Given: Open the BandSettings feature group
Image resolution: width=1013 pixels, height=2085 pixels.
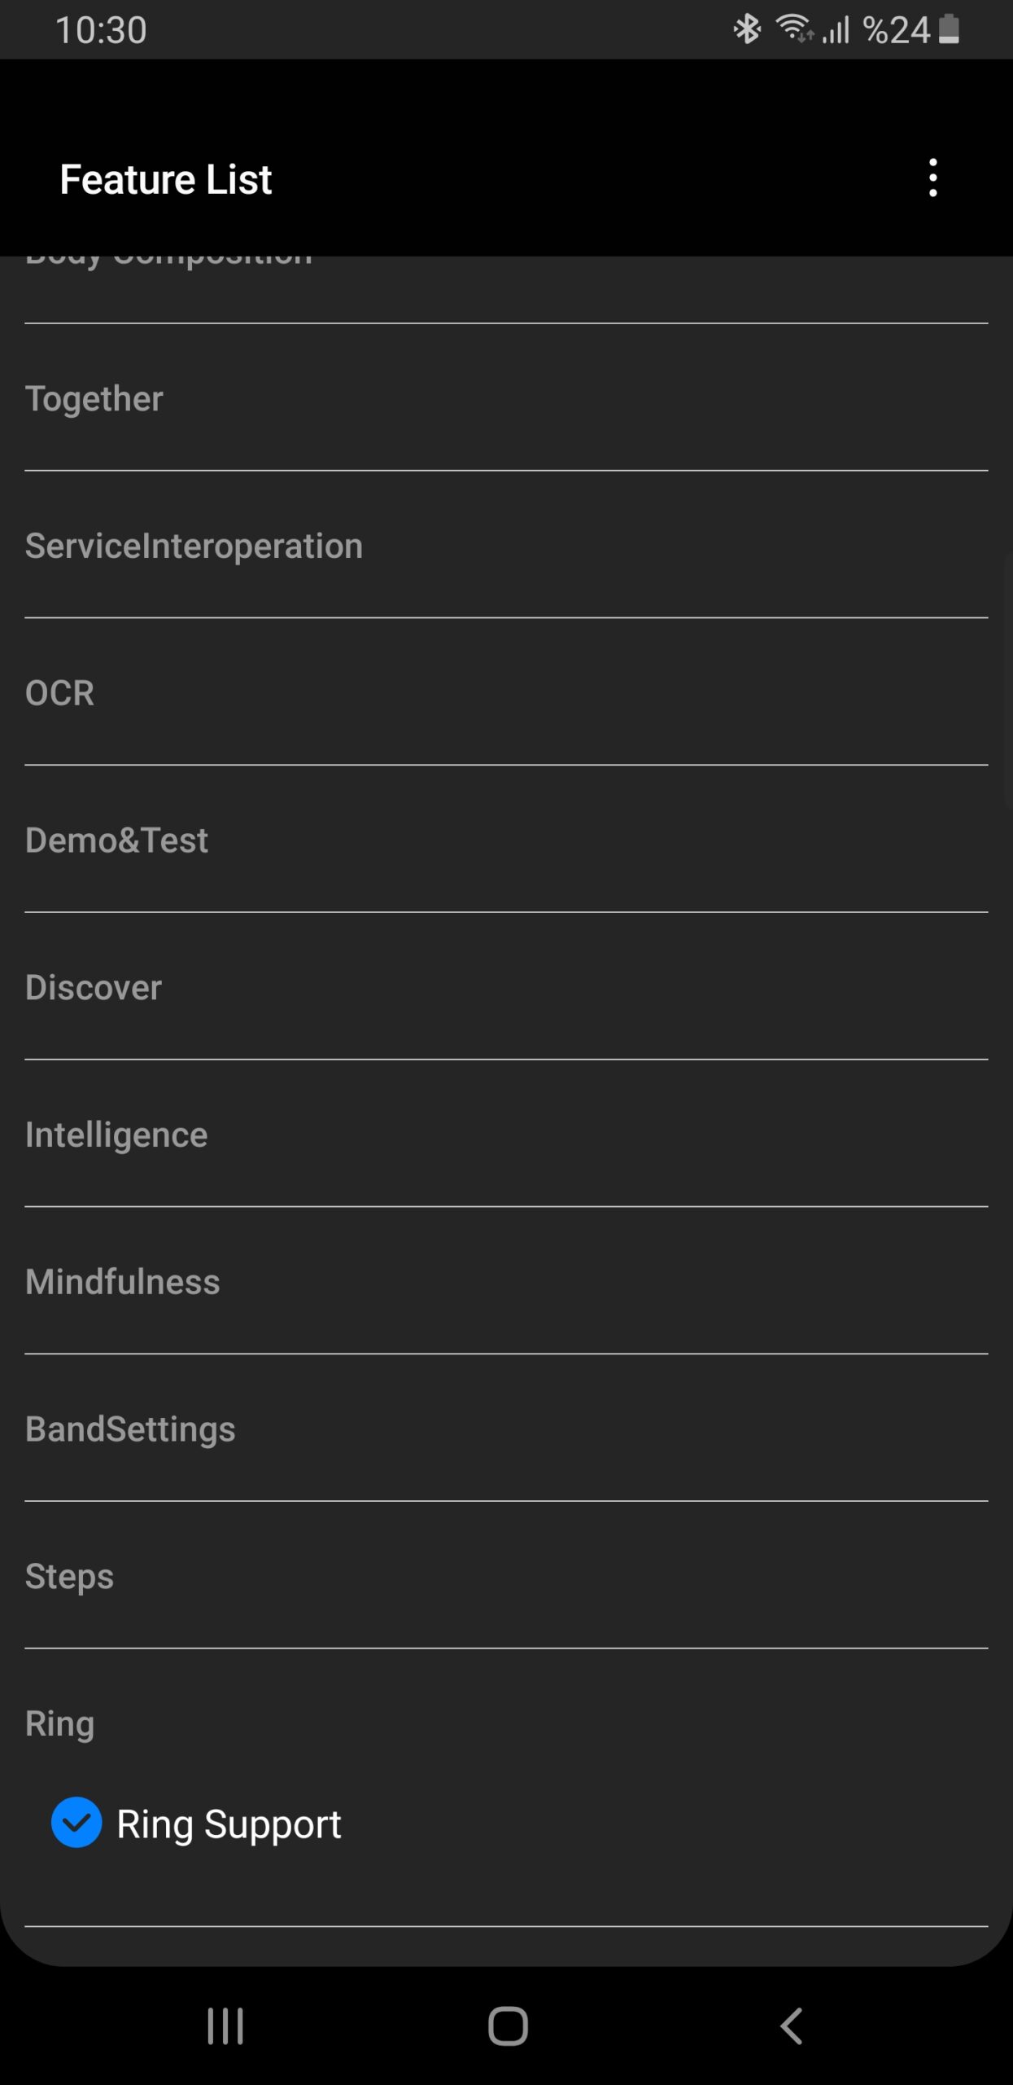Looking at the screenshot, I should coord(130,1429).
